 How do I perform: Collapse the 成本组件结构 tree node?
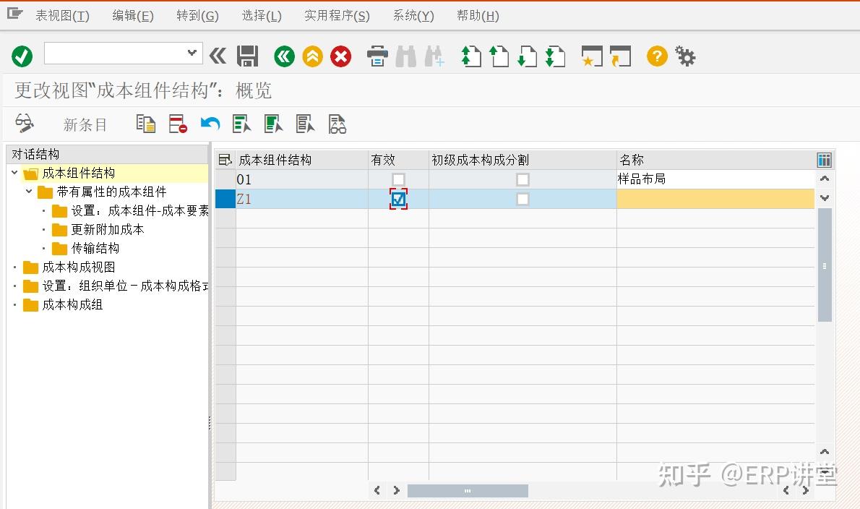tap(14, 173)
